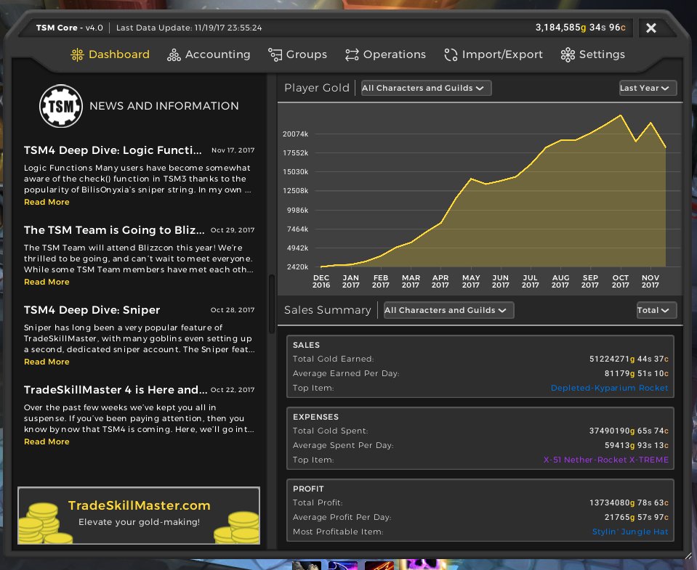Image resolution: width=697 pixels, height=570 pixels.
Task: Open Player Gold character filter dropdown
Action: click(x=426, y=88)
